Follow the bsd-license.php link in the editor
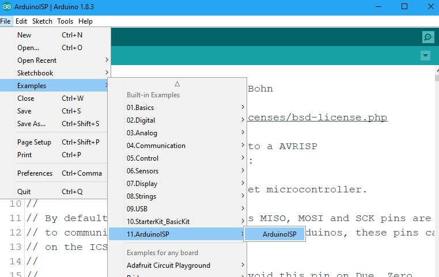This screenshot has height=277, width=439. (x=317, y=117)
